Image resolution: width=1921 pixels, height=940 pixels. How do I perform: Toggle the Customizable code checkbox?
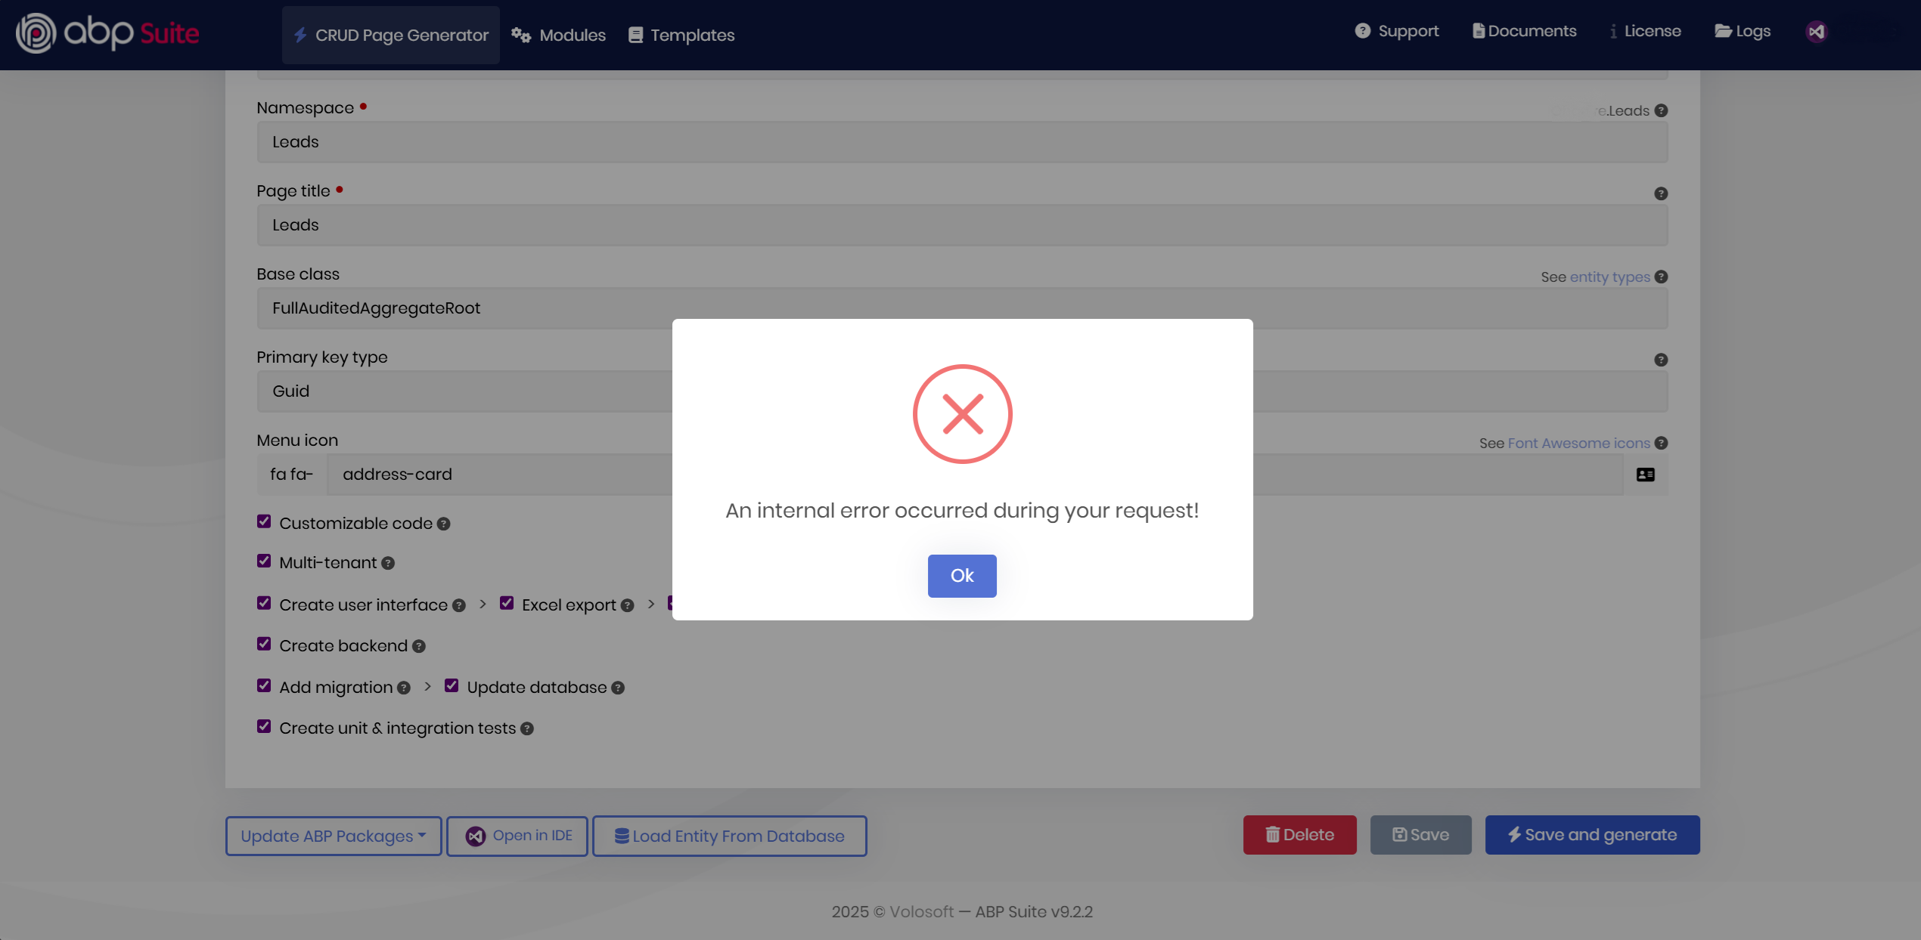point(264,522)
